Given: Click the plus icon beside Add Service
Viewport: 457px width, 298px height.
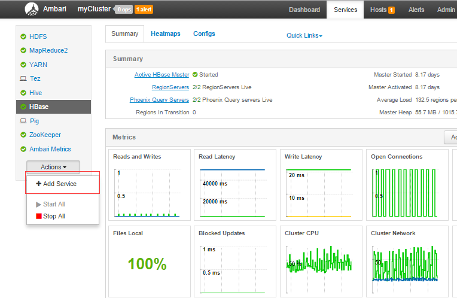Looking at the screenshot, I should click(38, 183).
